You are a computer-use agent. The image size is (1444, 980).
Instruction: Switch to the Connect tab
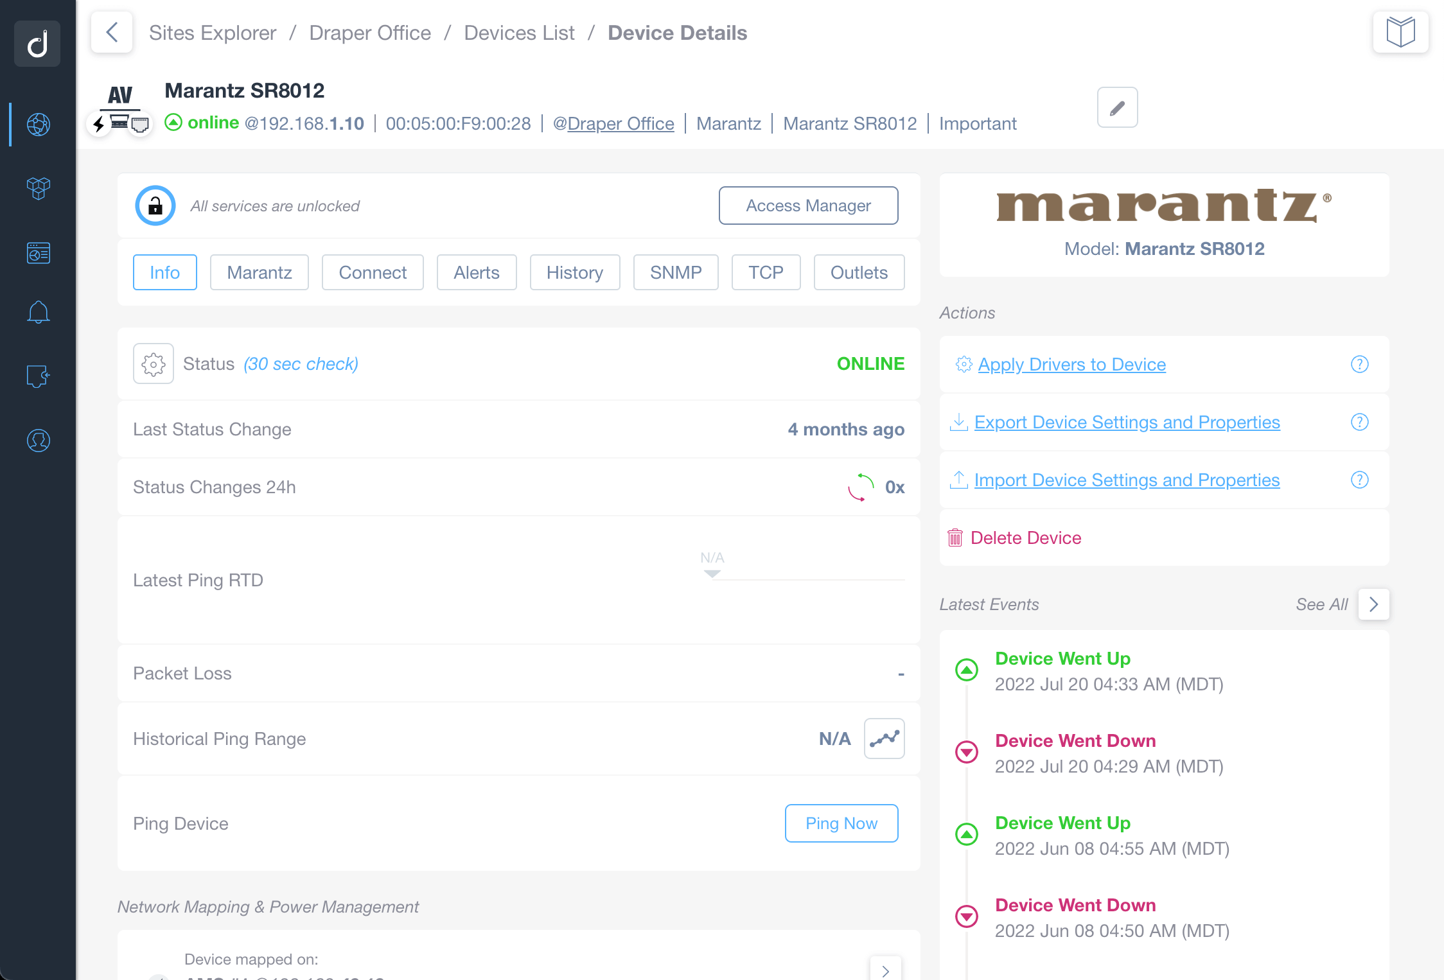[373, 272]
